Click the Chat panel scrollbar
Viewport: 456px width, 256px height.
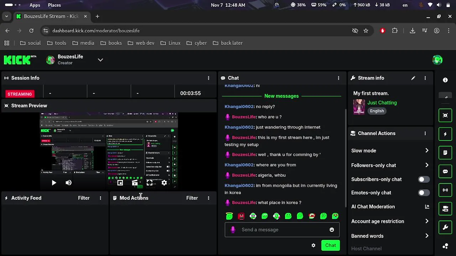coord(345,158)
